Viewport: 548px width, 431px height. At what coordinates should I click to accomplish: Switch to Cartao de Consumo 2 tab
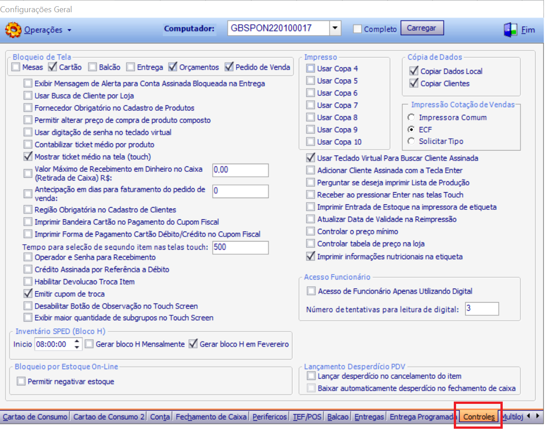tap(109, 417)
